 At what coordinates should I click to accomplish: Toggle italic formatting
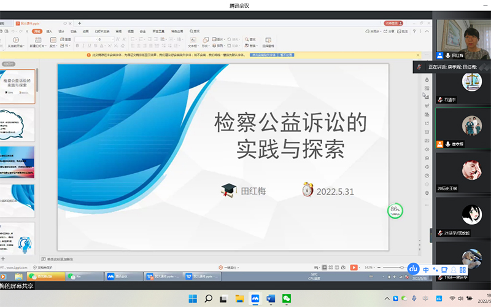click(x=83, y=45)
